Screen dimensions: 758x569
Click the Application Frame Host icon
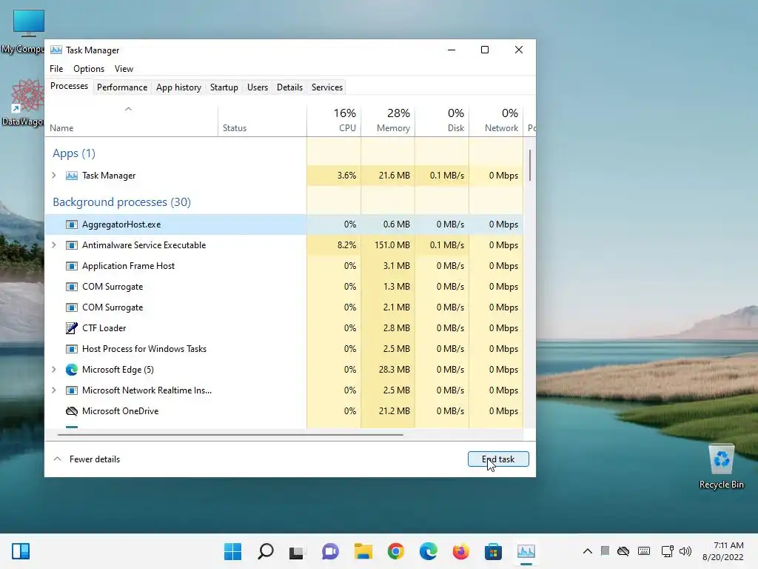(72, 266)
